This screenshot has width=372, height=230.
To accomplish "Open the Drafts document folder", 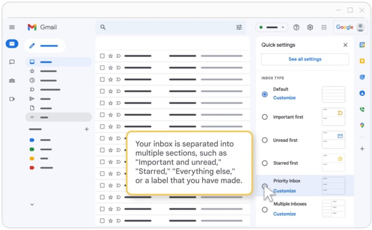I will click(32, 108).
